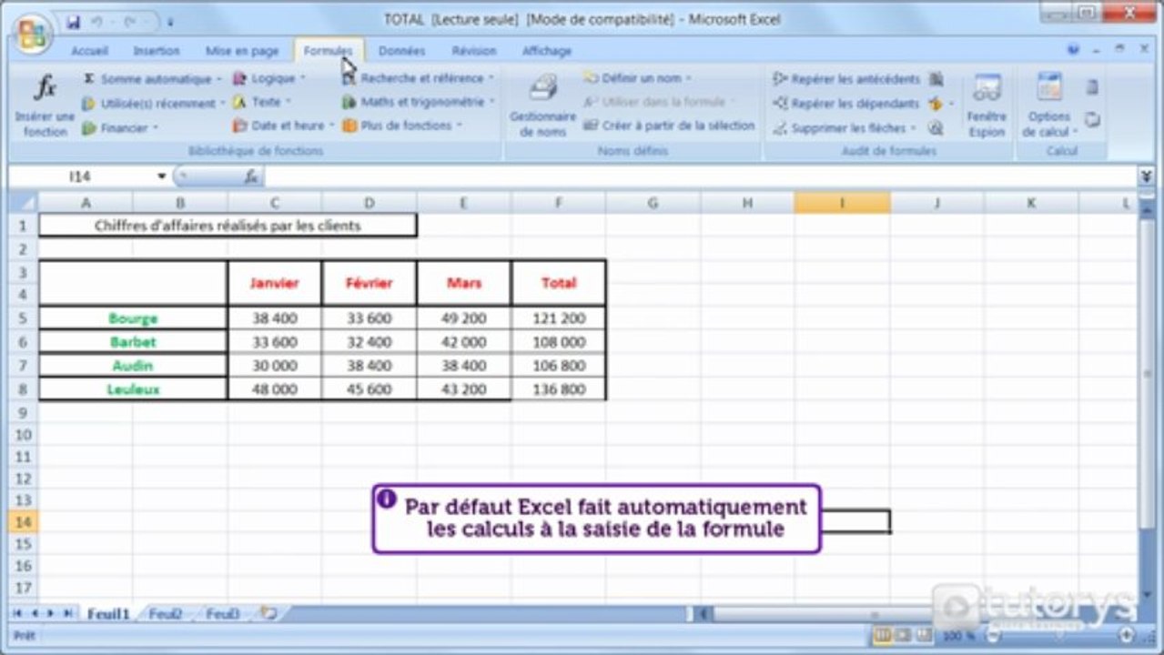This screenshot has height=655, width=1164.
Task: Expand the Supprimer les flèches dropdown arrow
Action: coord(916,129)
